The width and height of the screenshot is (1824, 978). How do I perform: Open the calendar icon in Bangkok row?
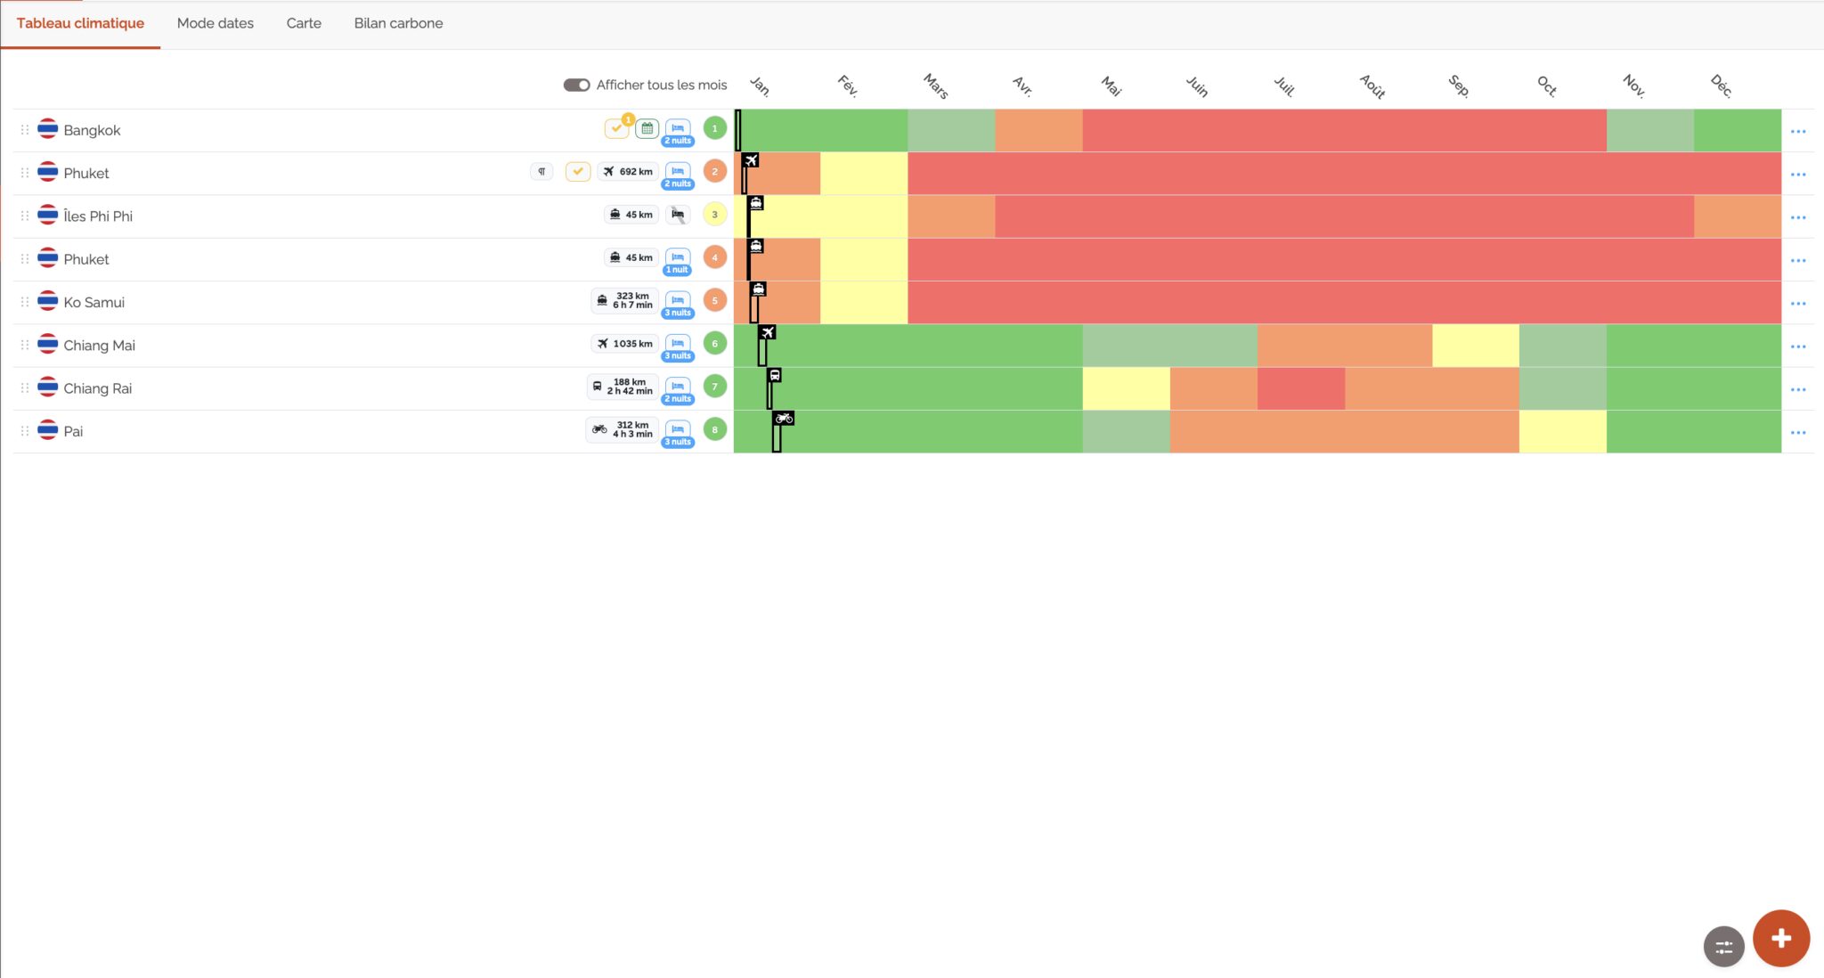coord(647,128)
